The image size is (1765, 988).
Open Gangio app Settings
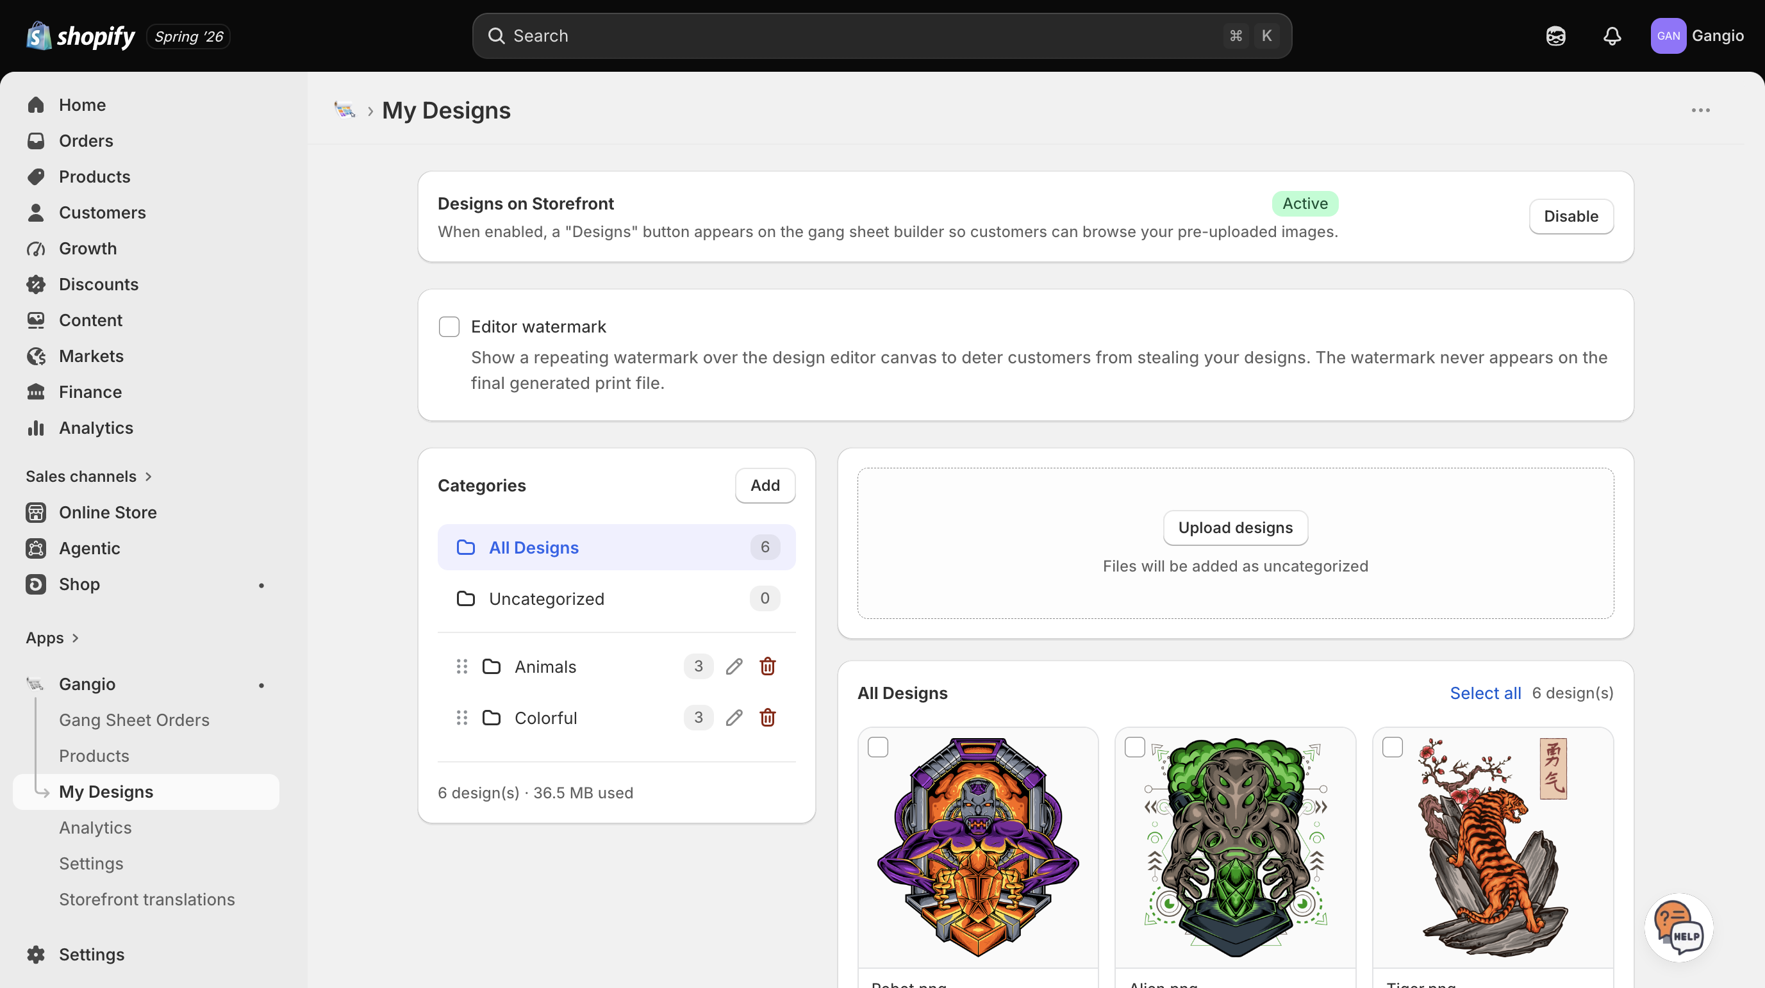(x=91, y=863)
